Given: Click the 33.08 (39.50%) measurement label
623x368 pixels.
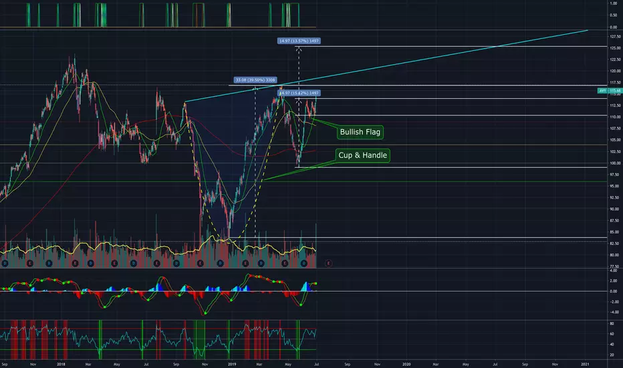Looking at the screenshot, I should point(255,80).
